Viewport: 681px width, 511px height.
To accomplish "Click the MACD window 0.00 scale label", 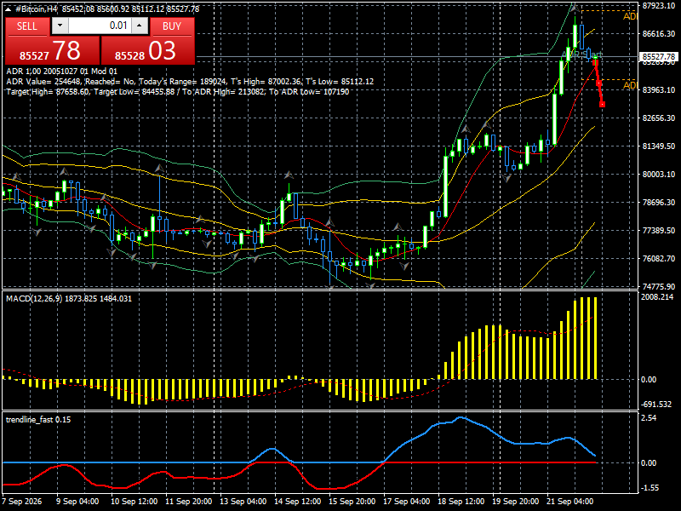I will point(649,379).
